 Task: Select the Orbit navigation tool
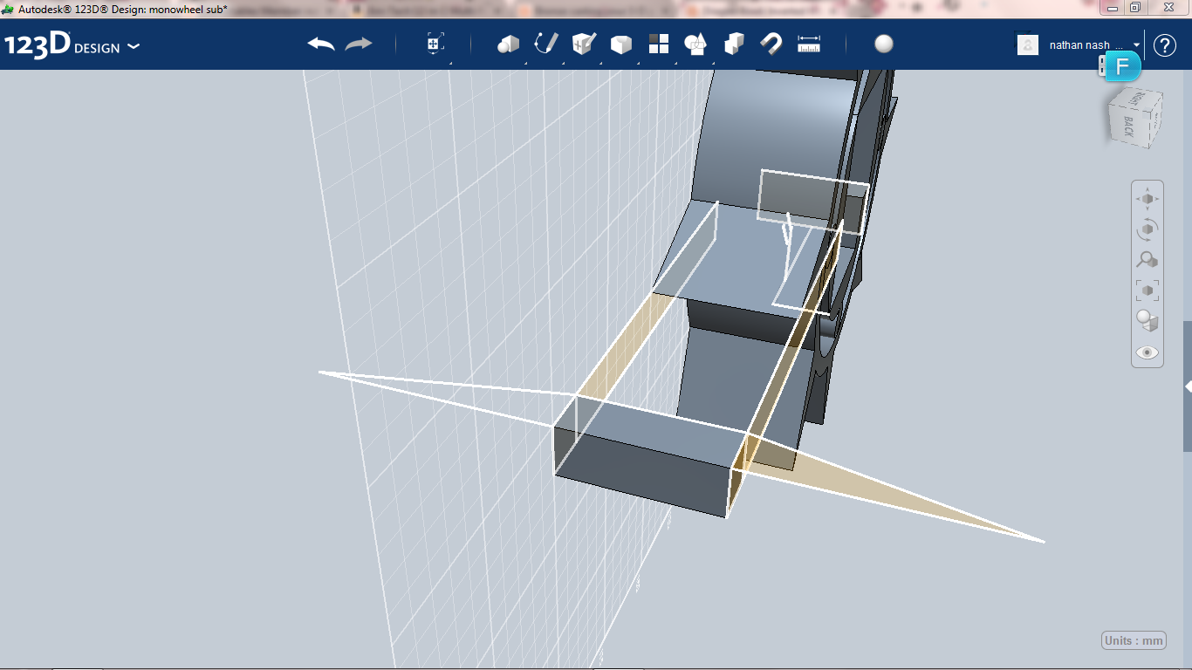pos(1147,229)
